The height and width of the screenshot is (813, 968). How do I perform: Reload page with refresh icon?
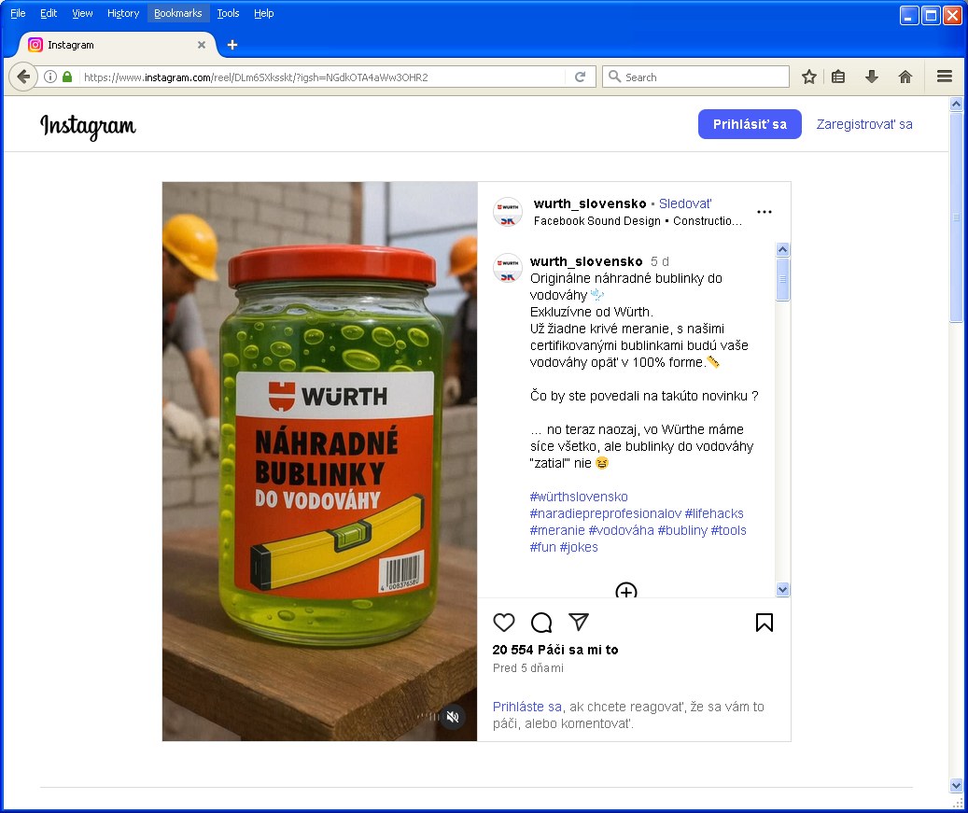click(580, 77)
